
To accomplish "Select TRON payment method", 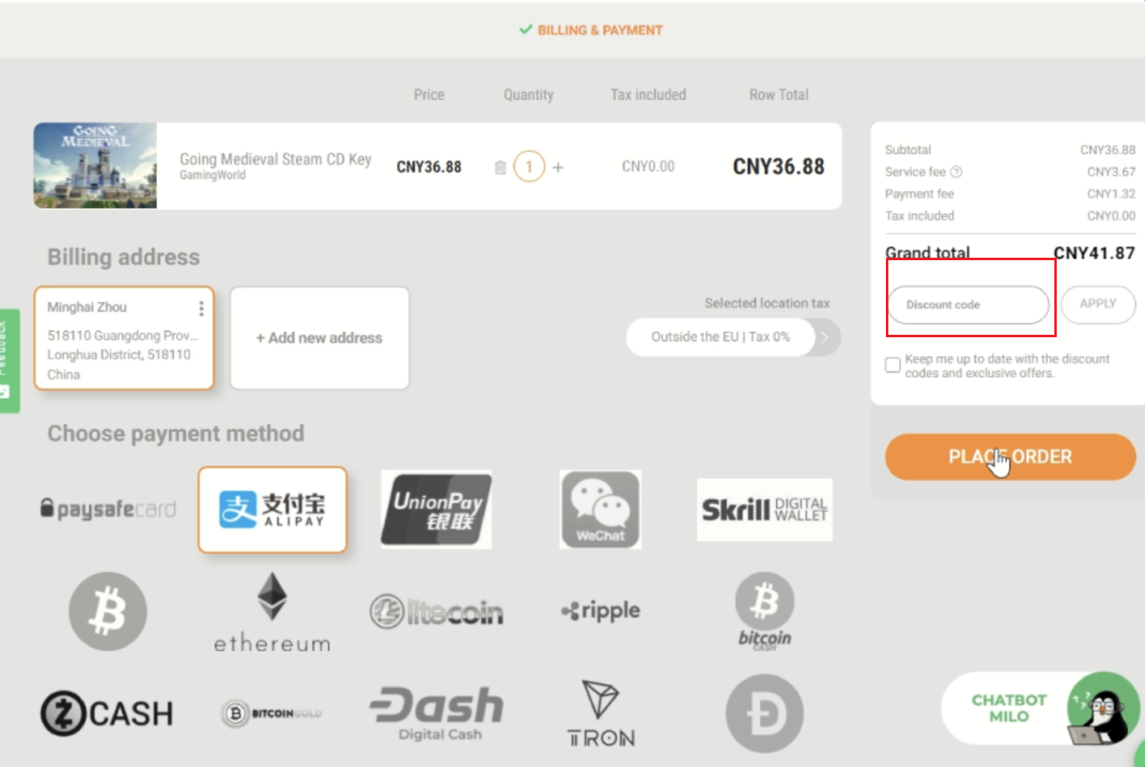I will click(600, 713).
